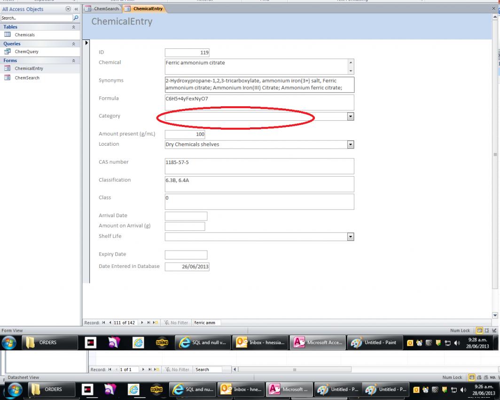Open All Access Objects dropdown menu
Image resolution: width=500 pixels, height=400 pixels.
pyautogui.click(x=68, y=9)
